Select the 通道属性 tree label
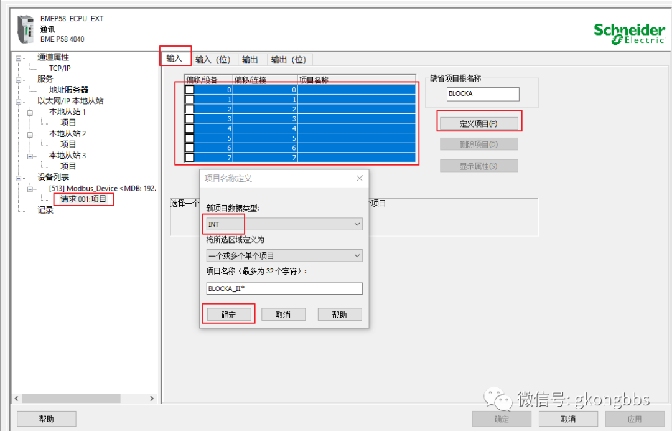672x431 pixels. (53, 57)
